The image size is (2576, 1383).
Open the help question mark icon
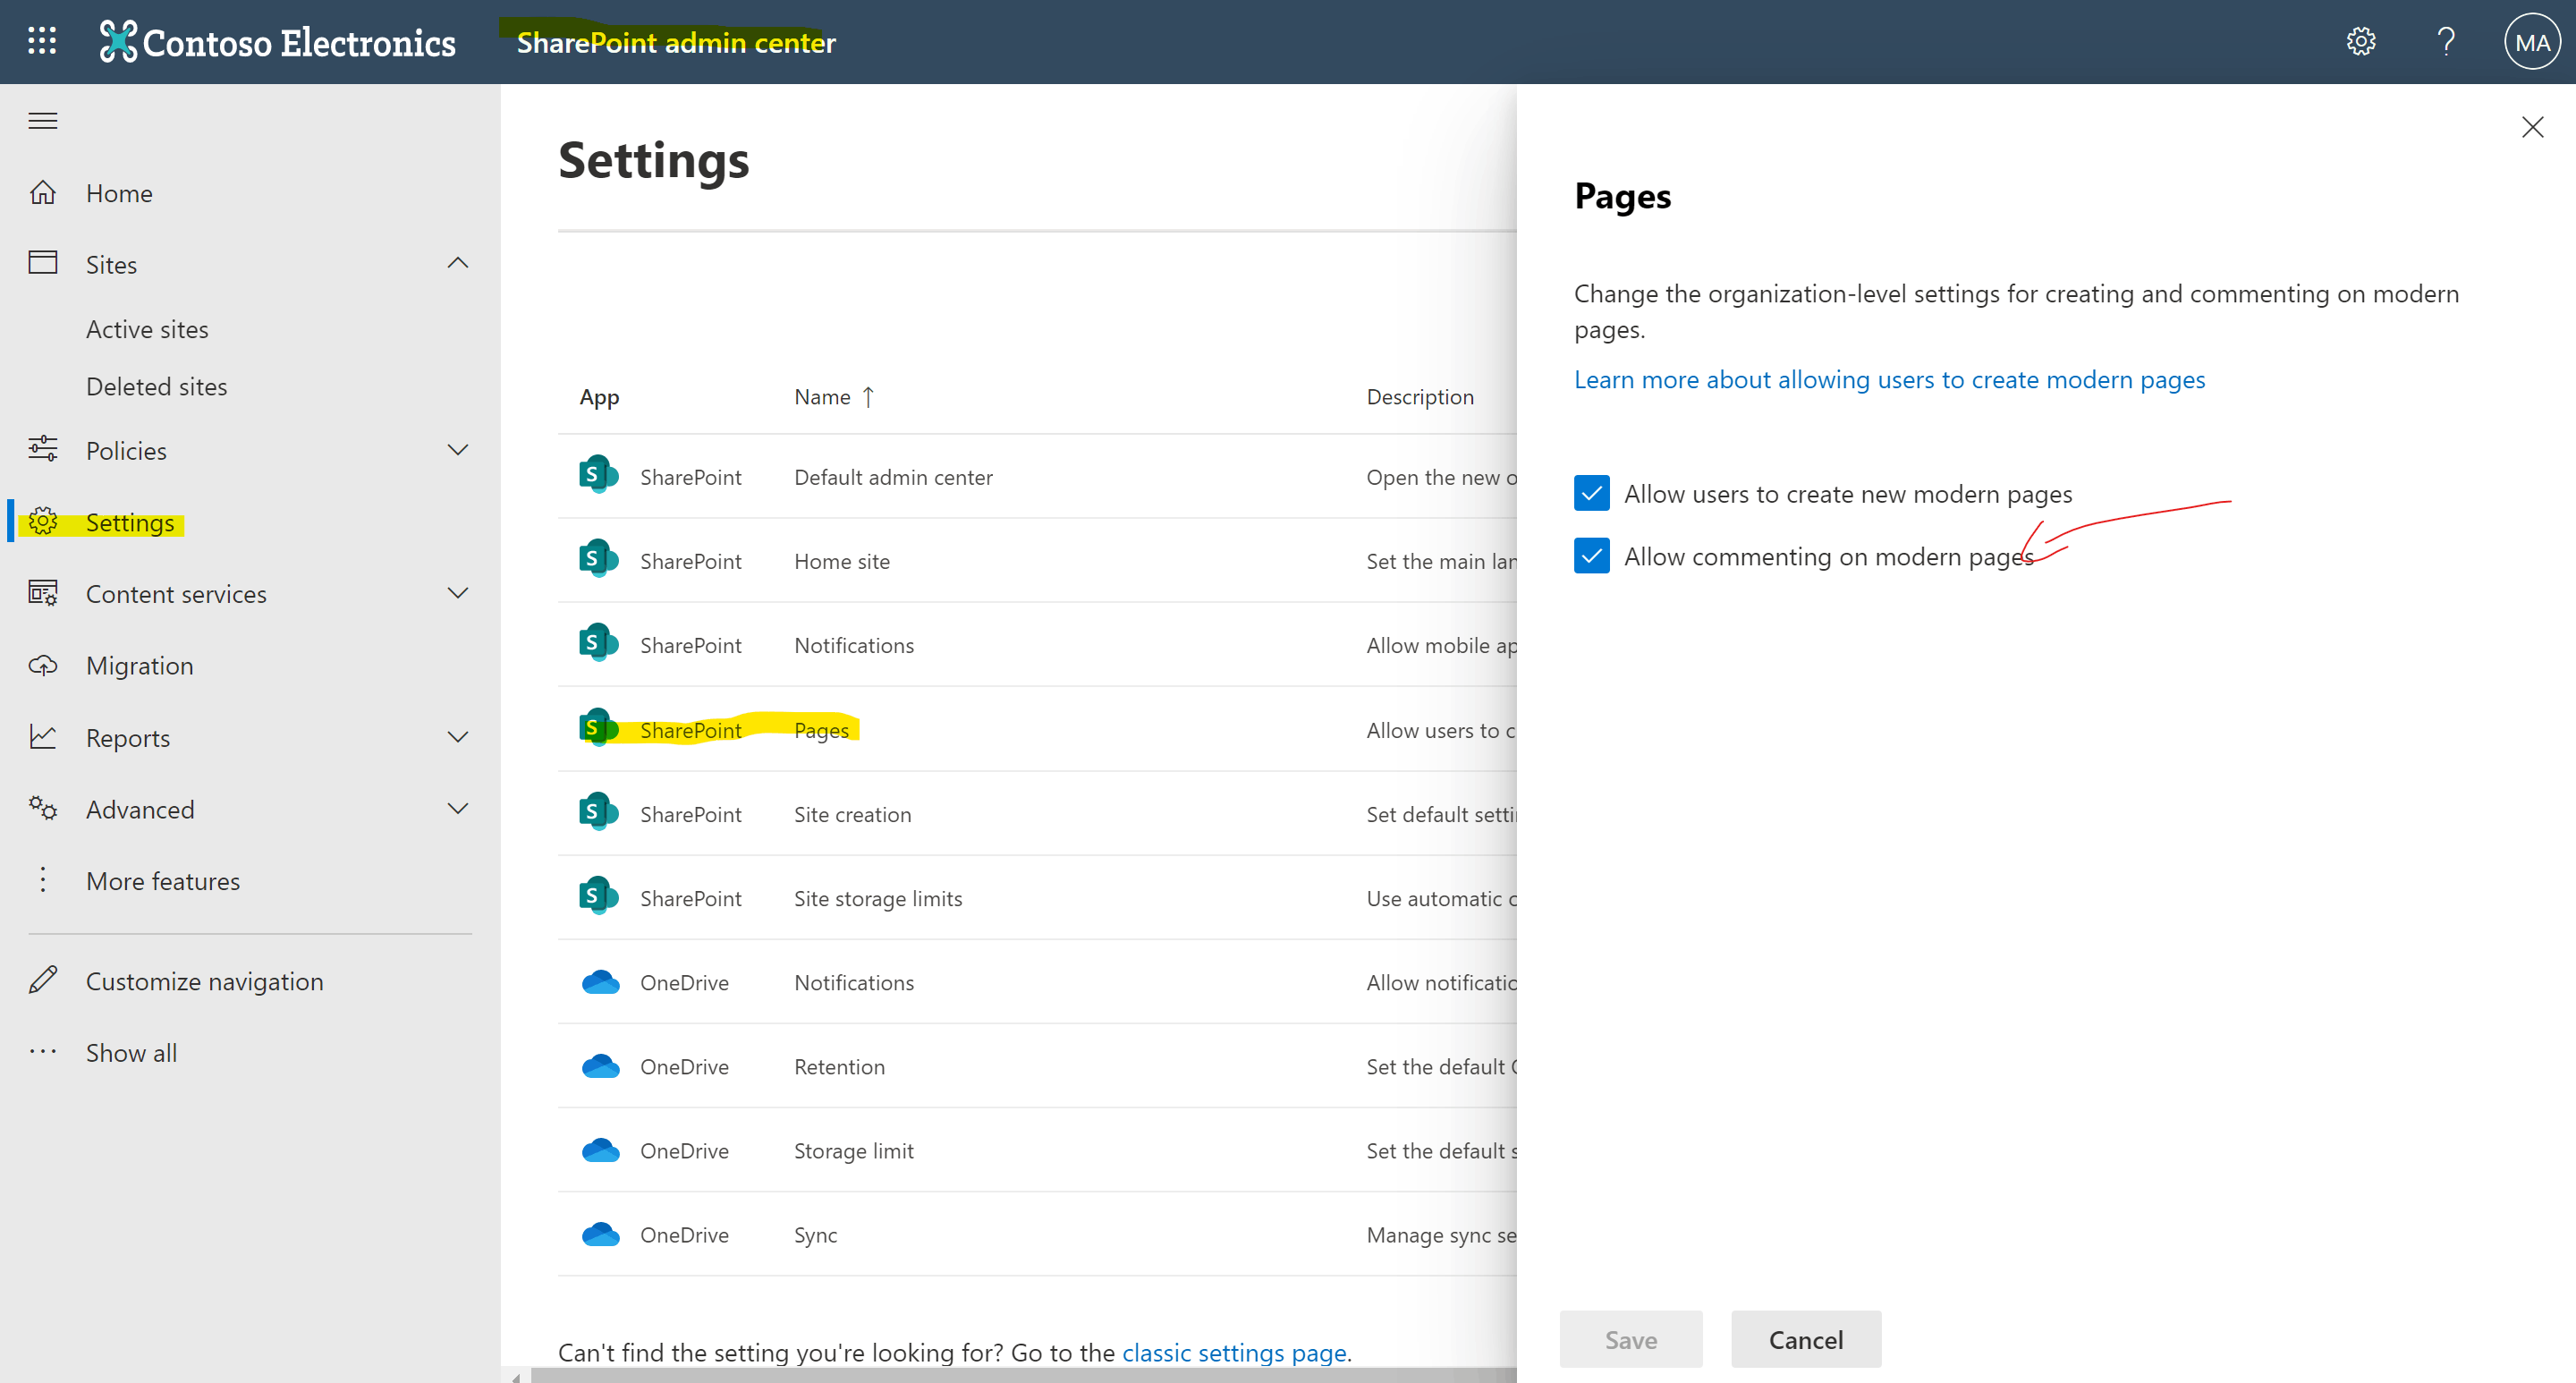[2446, 41]
